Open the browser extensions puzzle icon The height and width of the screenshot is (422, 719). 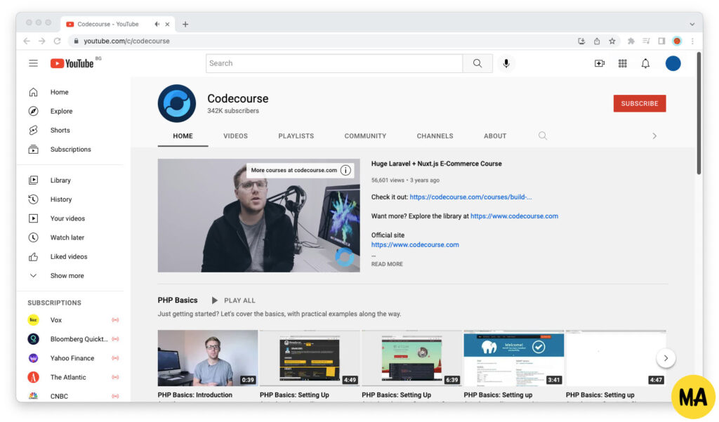[631, 41]
